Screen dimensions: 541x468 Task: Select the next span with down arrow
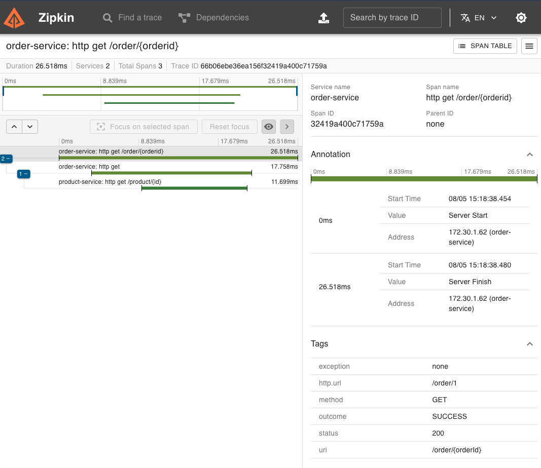point(30,127)
